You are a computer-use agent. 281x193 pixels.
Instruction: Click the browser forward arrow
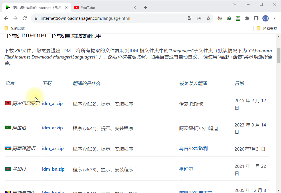pos(15,18)
